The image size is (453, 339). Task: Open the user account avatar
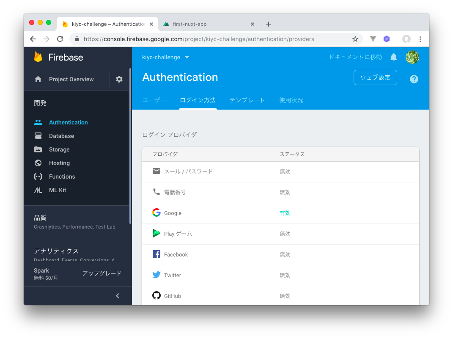412,57
